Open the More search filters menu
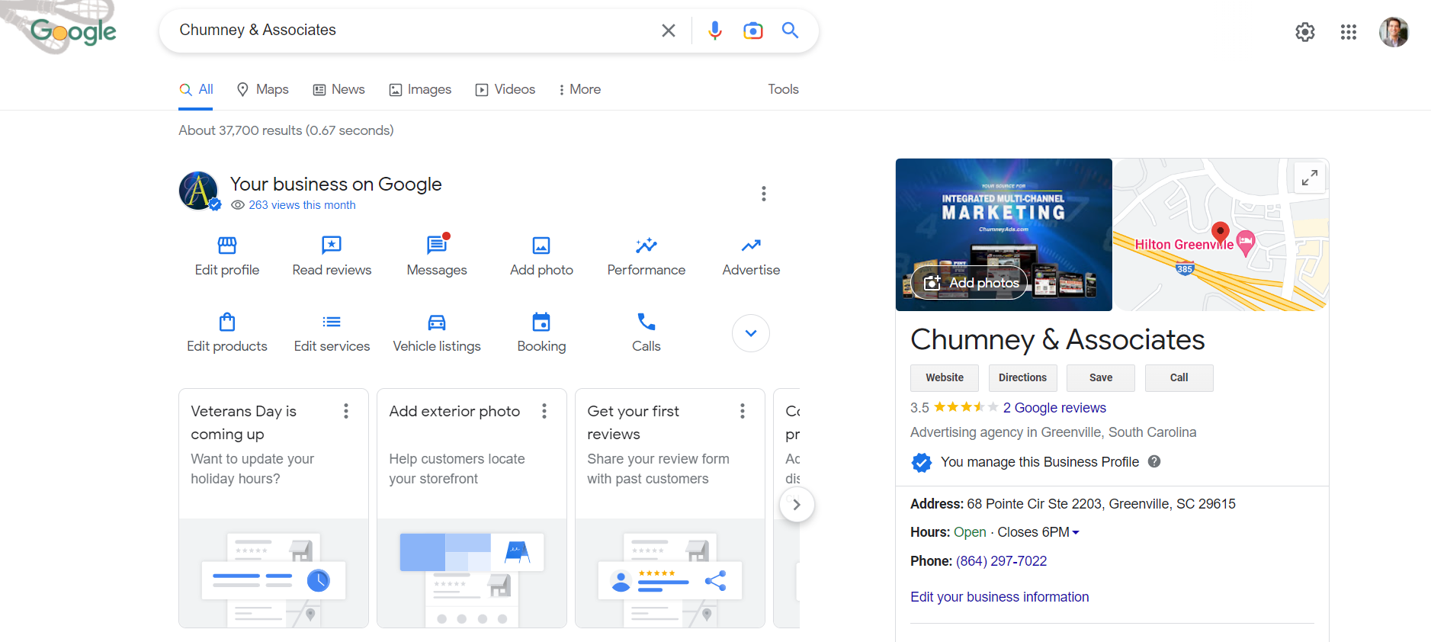 (579, 89)
